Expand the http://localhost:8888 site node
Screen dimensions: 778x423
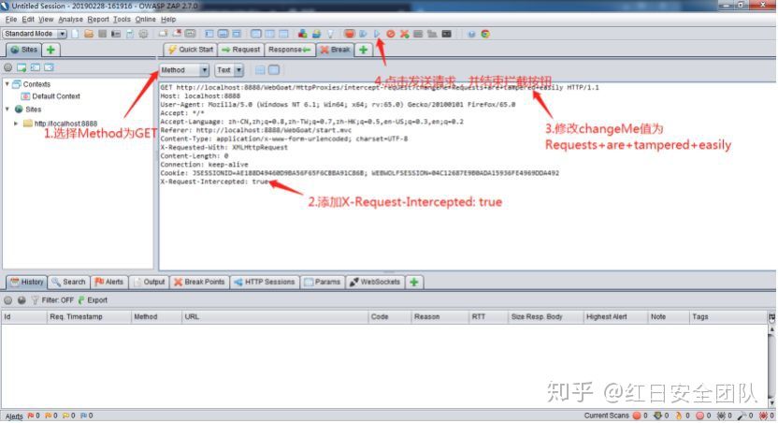[16, 124]
